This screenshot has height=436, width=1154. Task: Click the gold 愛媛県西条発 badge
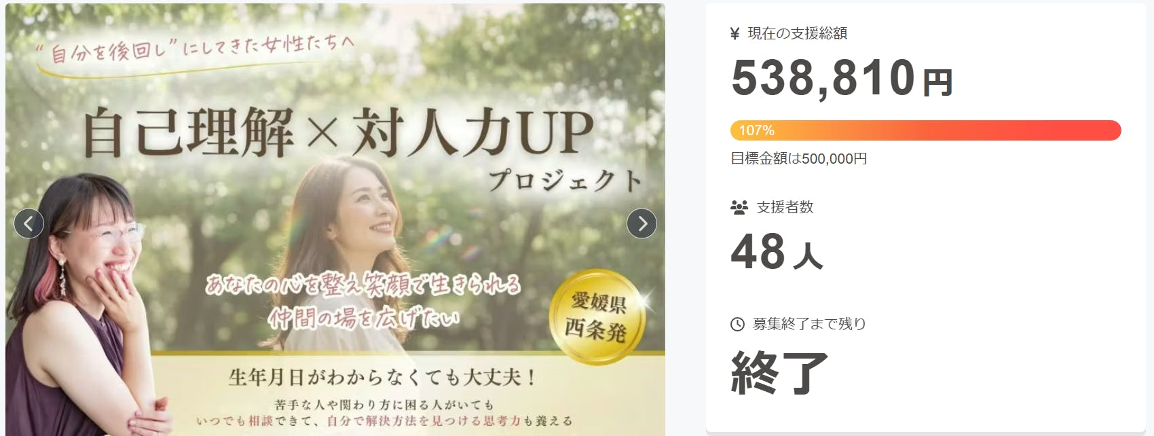596,316
